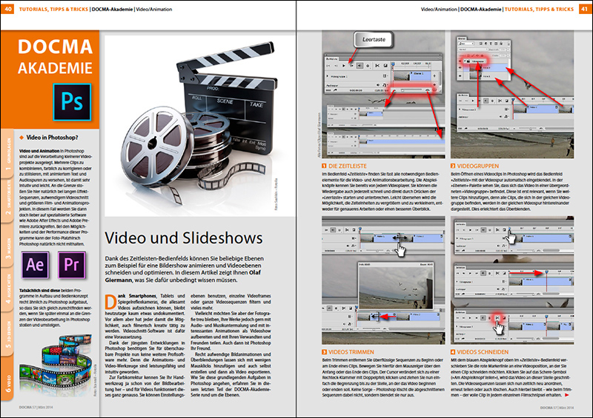Click render arrow icon at step 1 timeline bottom-left
The image size is (593, 418).
[335, 90]
